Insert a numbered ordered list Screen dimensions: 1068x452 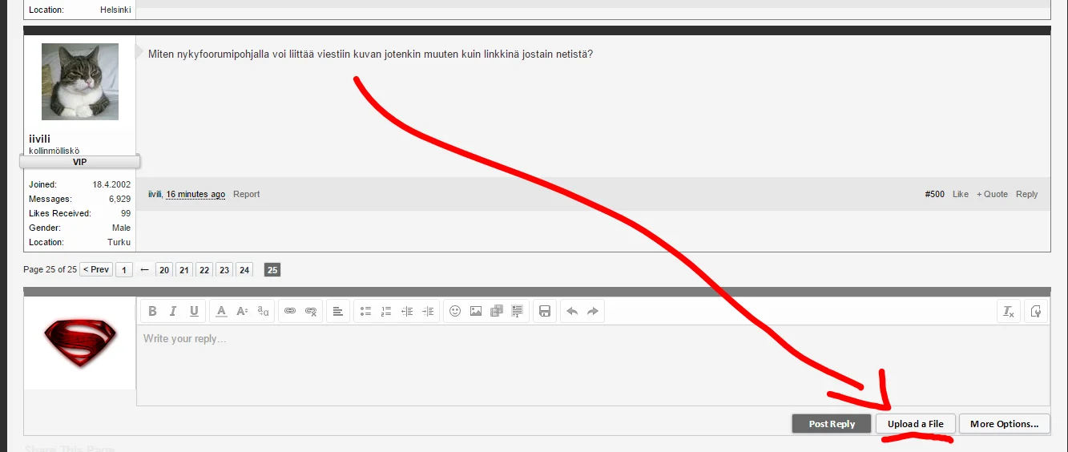386,311
